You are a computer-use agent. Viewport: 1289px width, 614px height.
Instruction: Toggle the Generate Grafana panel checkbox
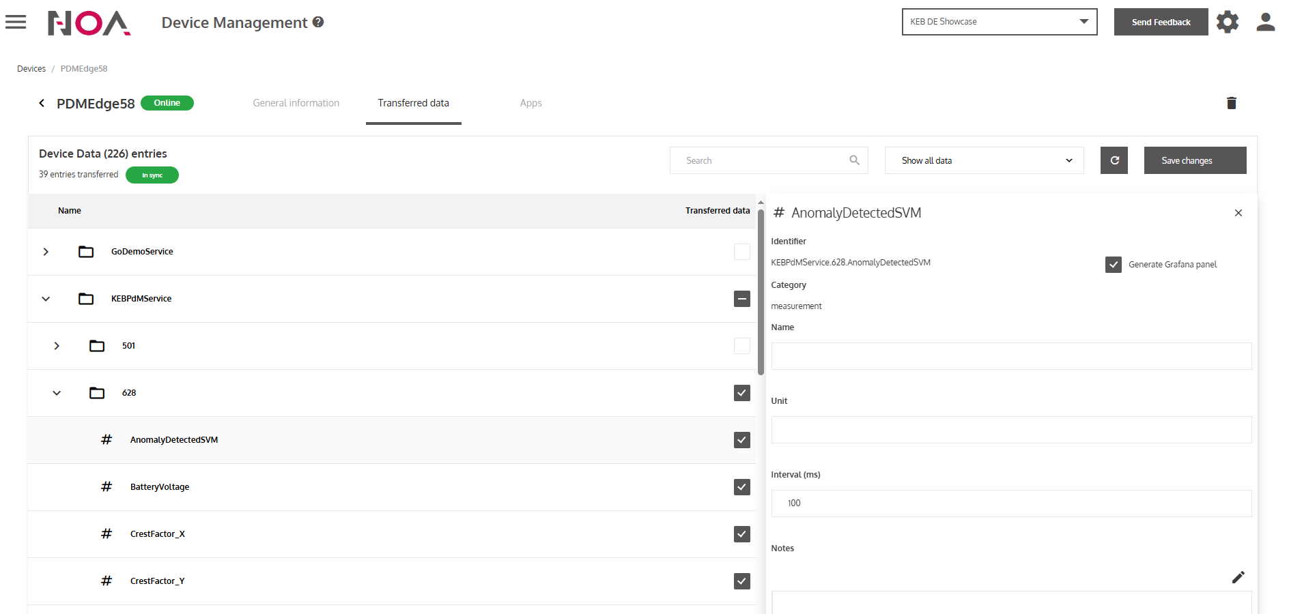1113,265
